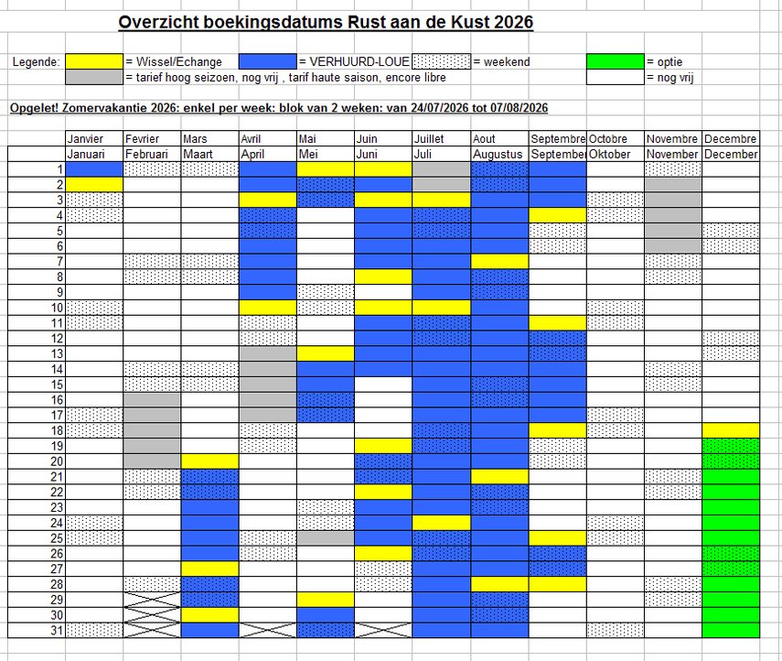Screen dimensions: 782x661
Task: Select the crossed-out cell for 31 Juni
Action: (x=383, y=630)
